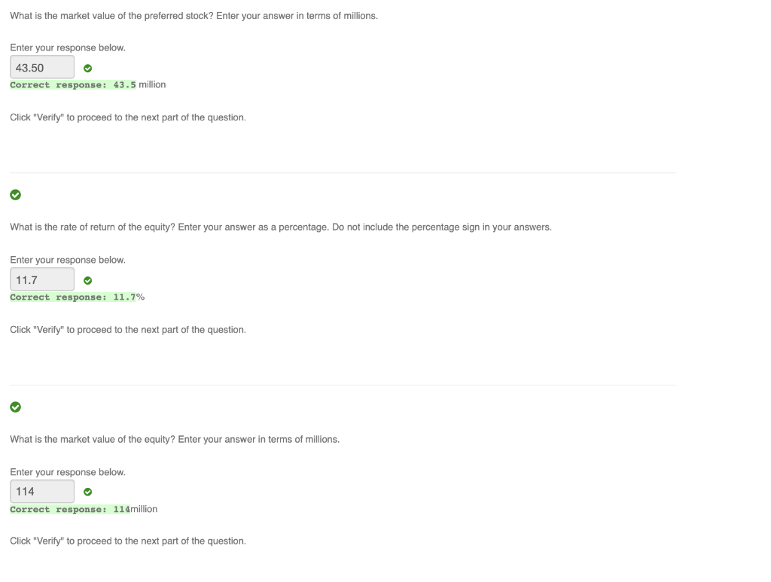This screenshot has width=771, height=582.
Task: Click the 'Enter your response below' label in the first section
Action: coord(68,47)
